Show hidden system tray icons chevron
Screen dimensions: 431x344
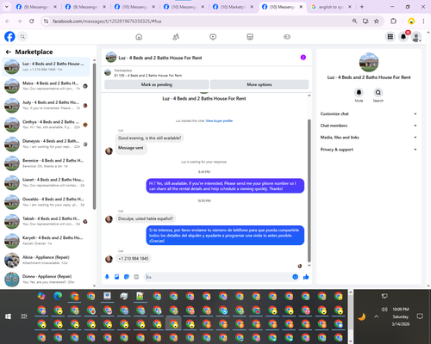point(377,316)
